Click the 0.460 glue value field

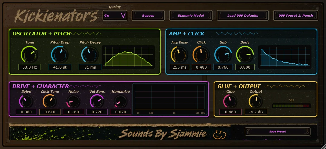[230, 112]
